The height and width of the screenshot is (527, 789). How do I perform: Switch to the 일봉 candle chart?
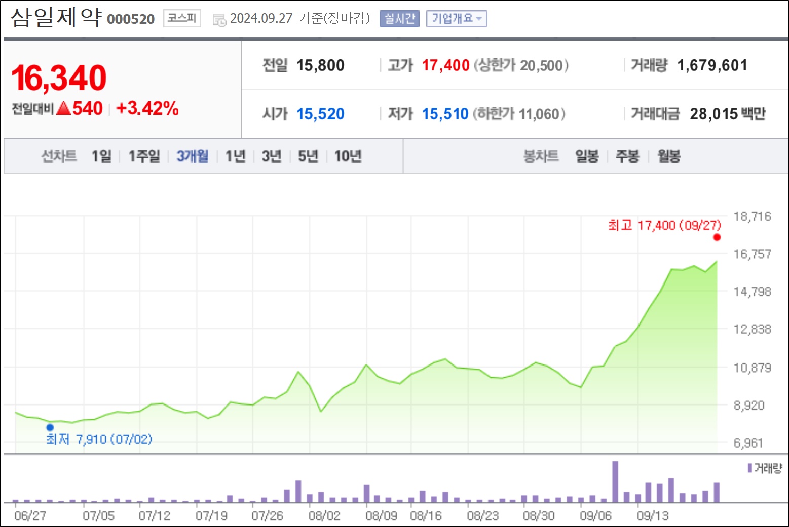(587, 156)
